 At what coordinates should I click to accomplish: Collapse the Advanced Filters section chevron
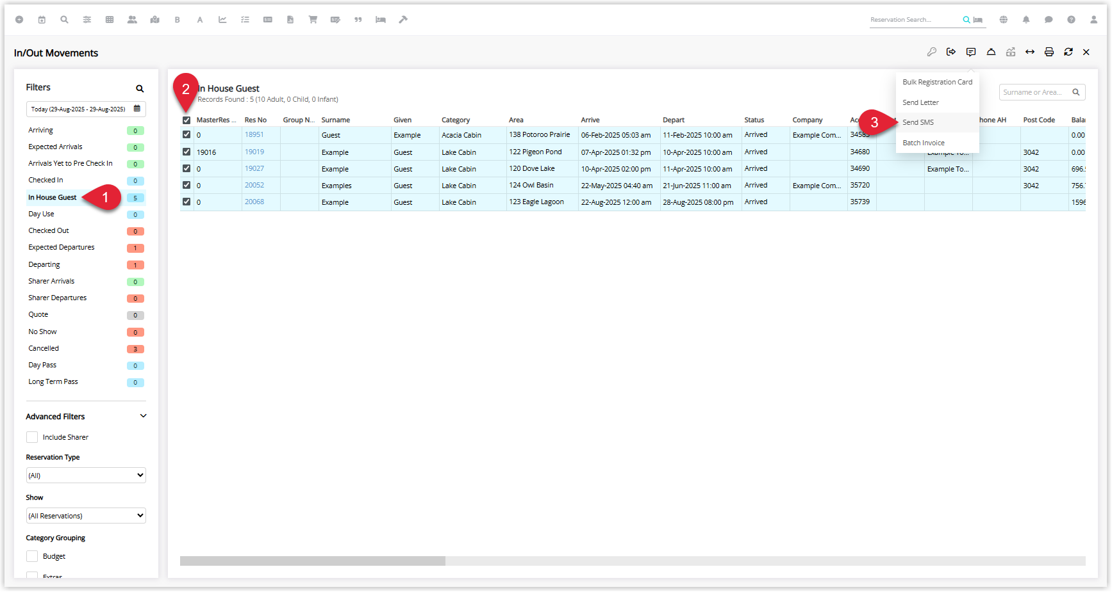[143, 416]
